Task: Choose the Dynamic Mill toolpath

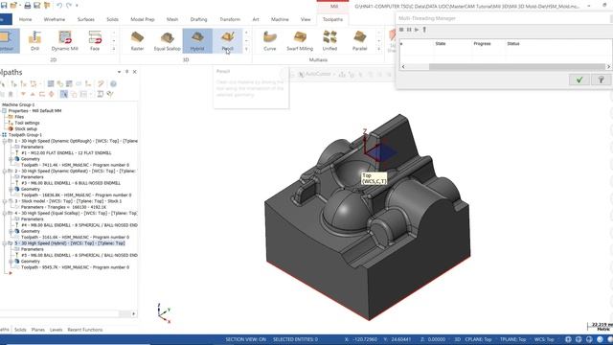Action: pos(65,40)
